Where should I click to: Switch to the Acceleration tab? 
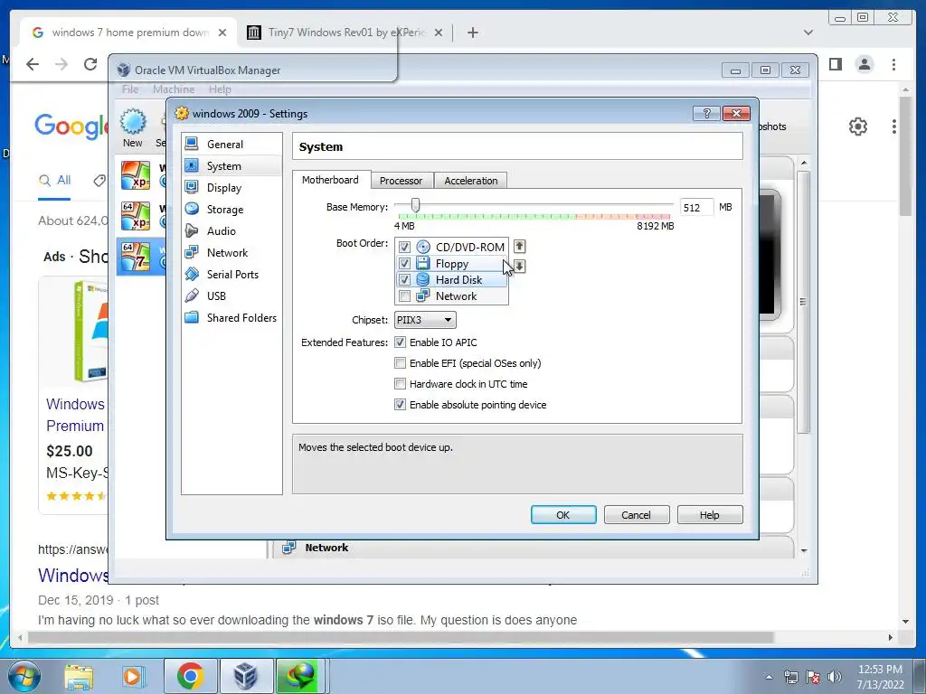click(x=470, y=181)
